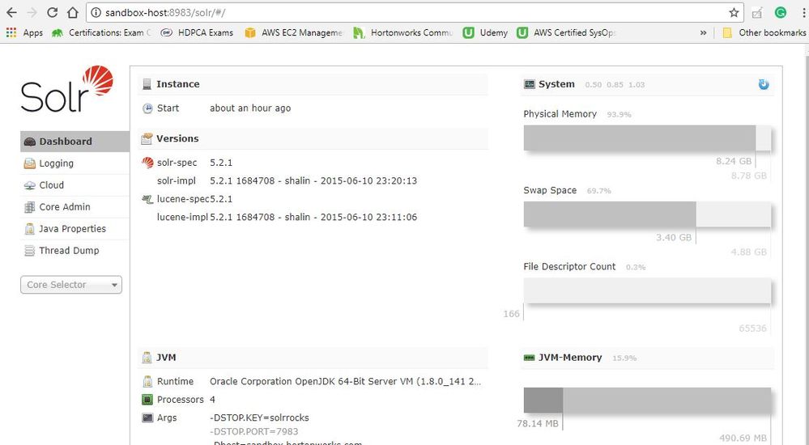This screenshot has height=445, width=809.
Task: Click the lucene-spec icon
Action: point(147,199)
